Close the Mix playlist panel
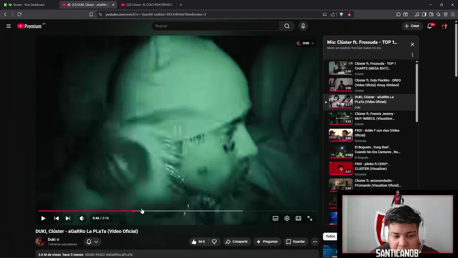458x258 pixels. click(412, 44)
